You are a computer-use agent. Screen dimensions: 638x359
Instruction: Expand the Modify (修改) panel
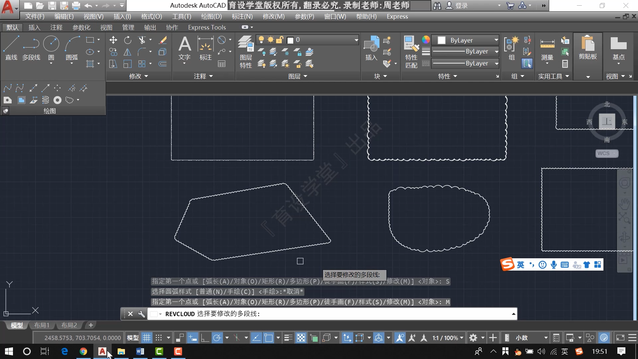139,76
